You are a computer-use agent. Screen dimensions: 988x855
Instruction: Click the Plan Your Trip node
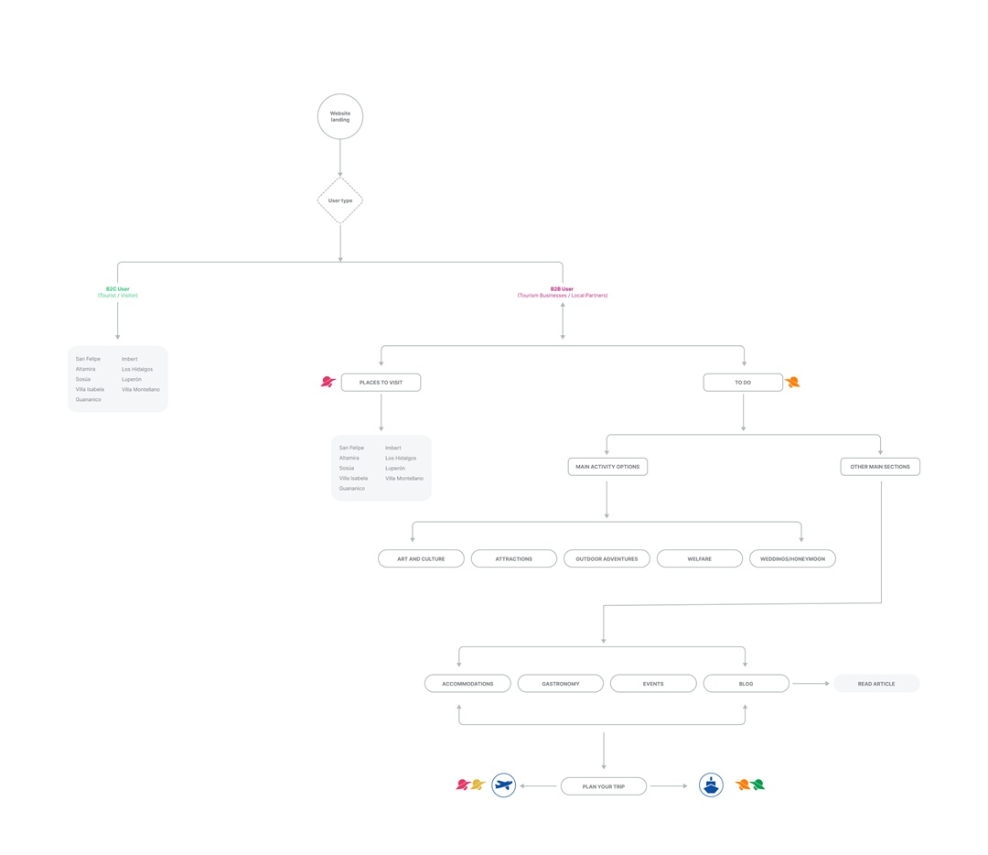coord(604,786)
